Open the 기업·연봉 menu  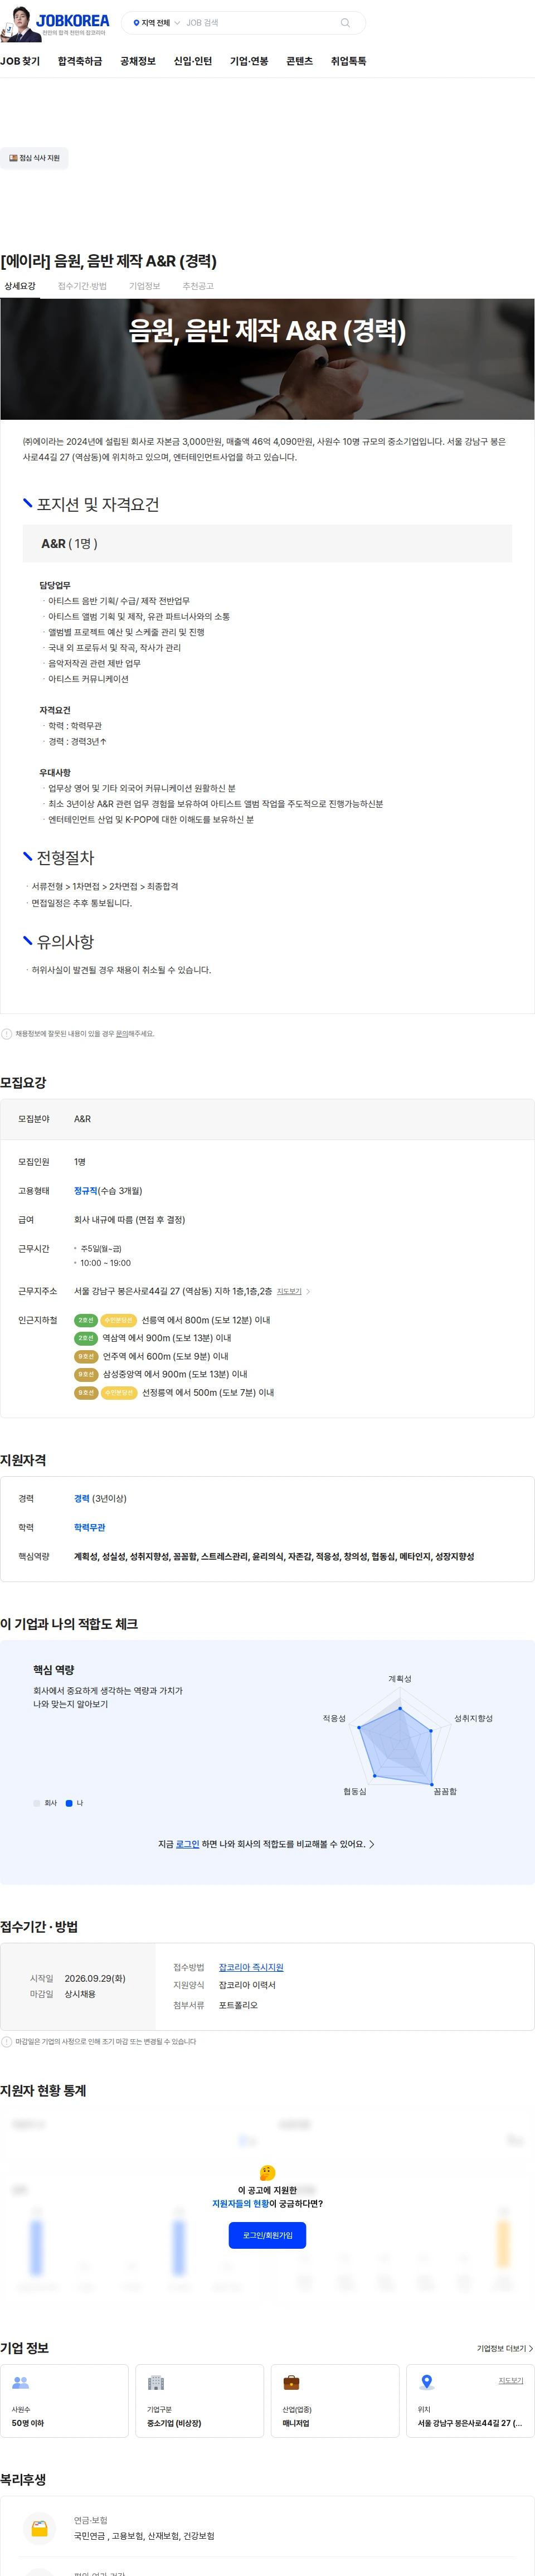click(249, 61)
